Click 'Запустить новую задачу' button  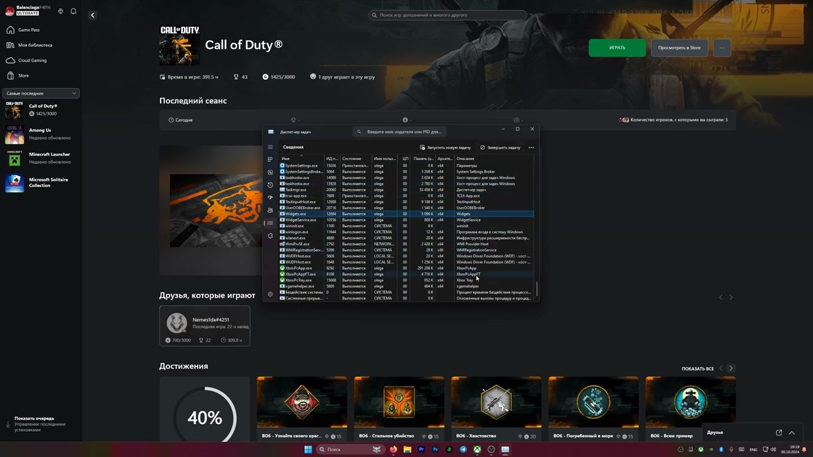click(x=445, y=147)
